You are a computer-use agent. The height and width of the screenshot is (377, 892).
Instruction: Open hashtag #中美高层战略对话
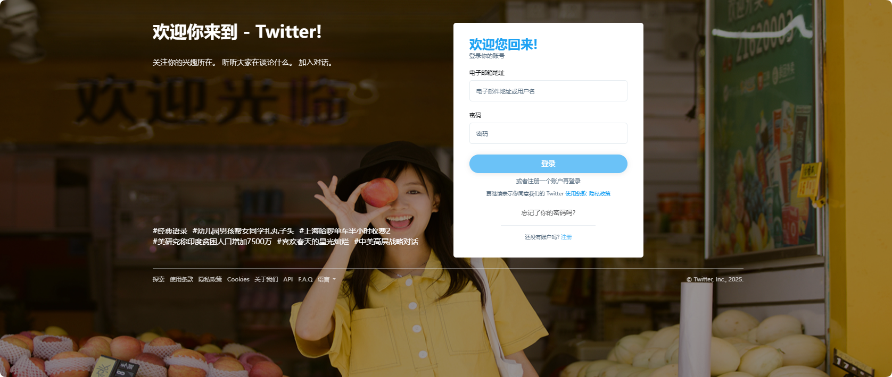tap(386, 242)
